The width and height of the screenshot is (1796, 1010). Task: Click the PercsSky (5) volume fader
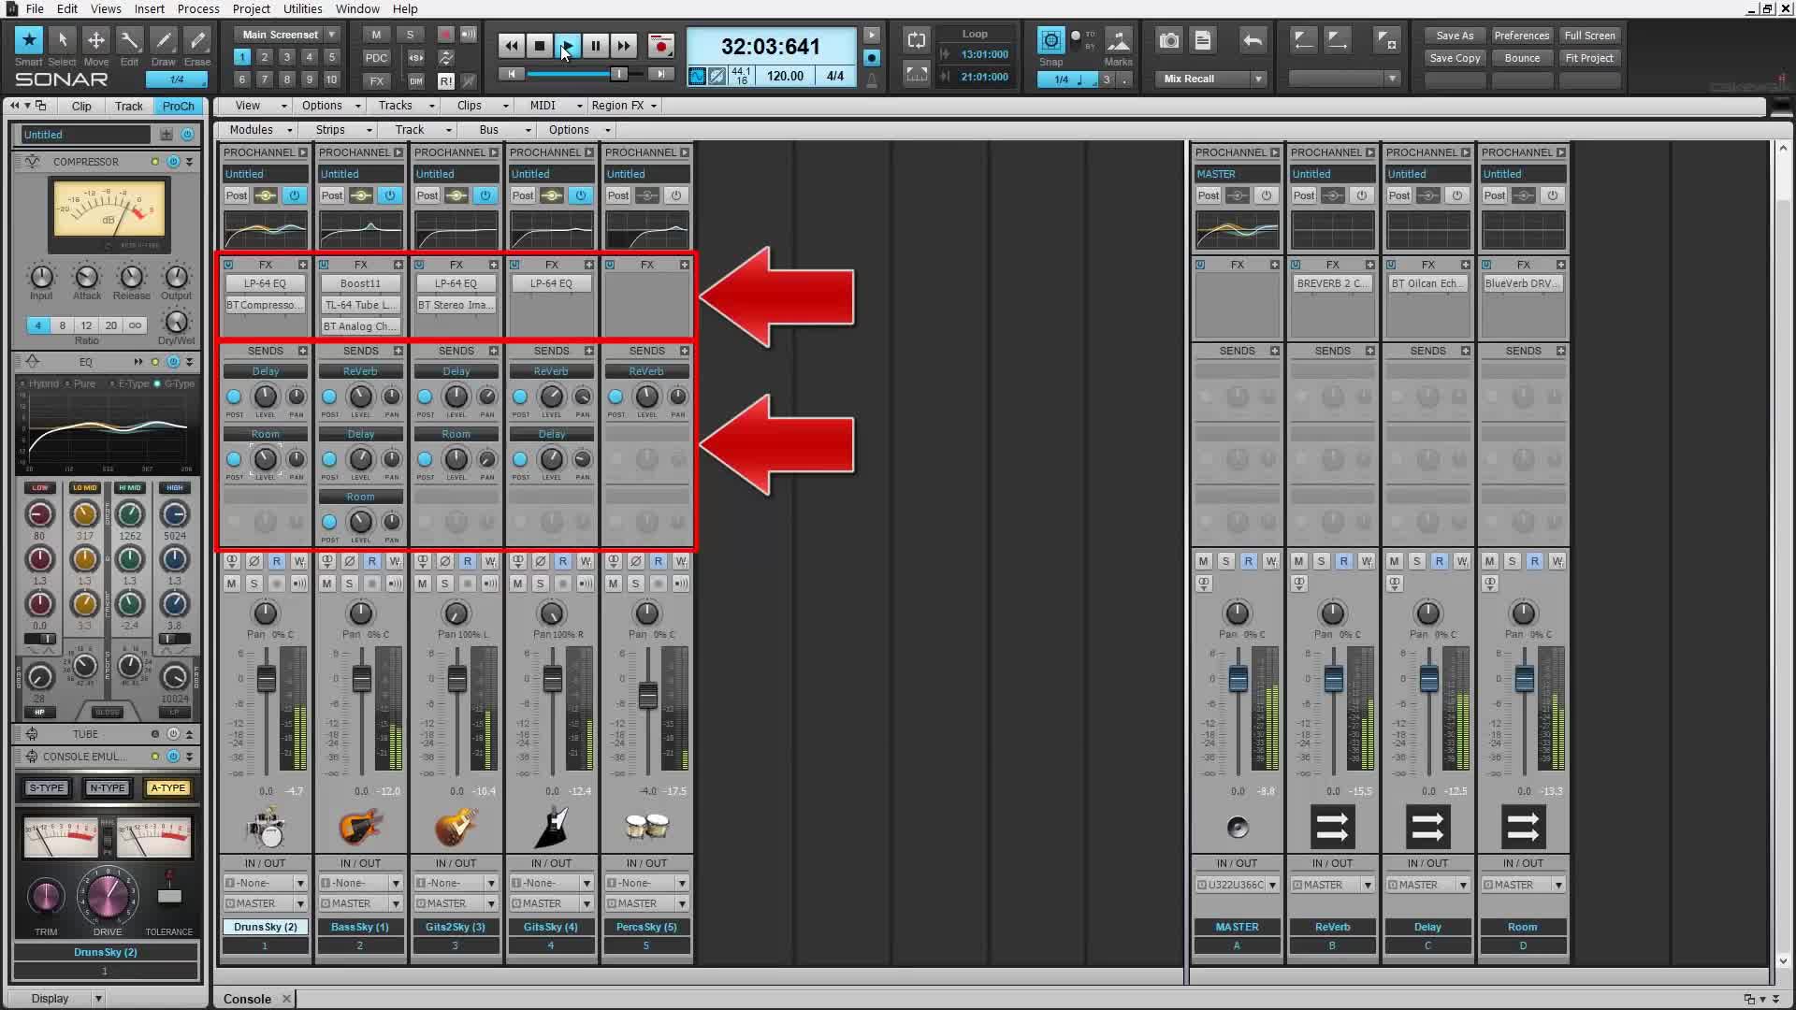click(647, 695)
